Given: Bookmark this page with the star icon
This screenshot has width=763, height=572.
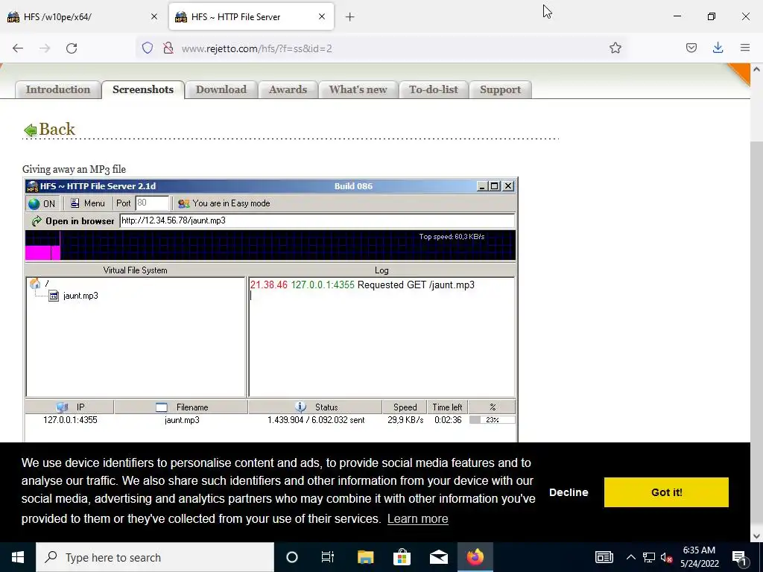Looking at the screenshot, I should pos(615,48).
